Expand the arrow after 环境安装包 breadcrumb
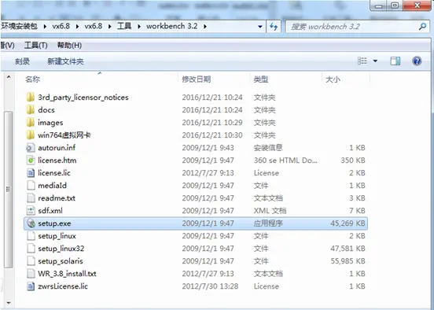 tap(45, 27)
